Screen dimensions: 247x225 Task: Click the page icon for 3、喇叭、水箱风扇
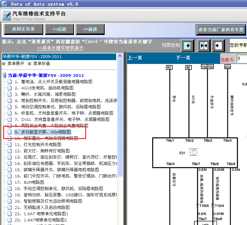pos(10,94)
